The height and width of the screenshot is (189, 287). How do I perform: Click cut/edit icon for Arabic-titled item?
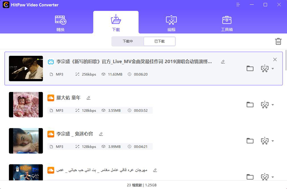(x=265, y=177)
